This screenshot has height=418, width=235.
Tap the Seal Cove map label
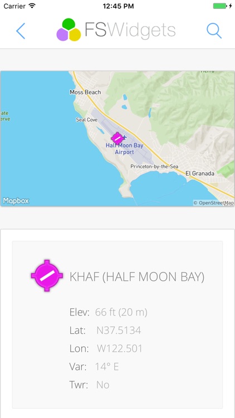click(87, 120)
